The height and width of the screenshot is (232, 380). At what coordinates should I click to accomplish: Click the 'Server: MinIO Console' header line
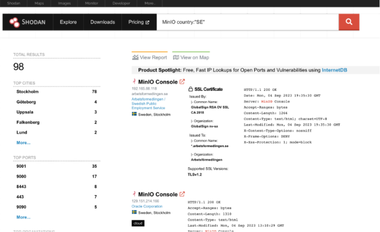tap(267, 101)
